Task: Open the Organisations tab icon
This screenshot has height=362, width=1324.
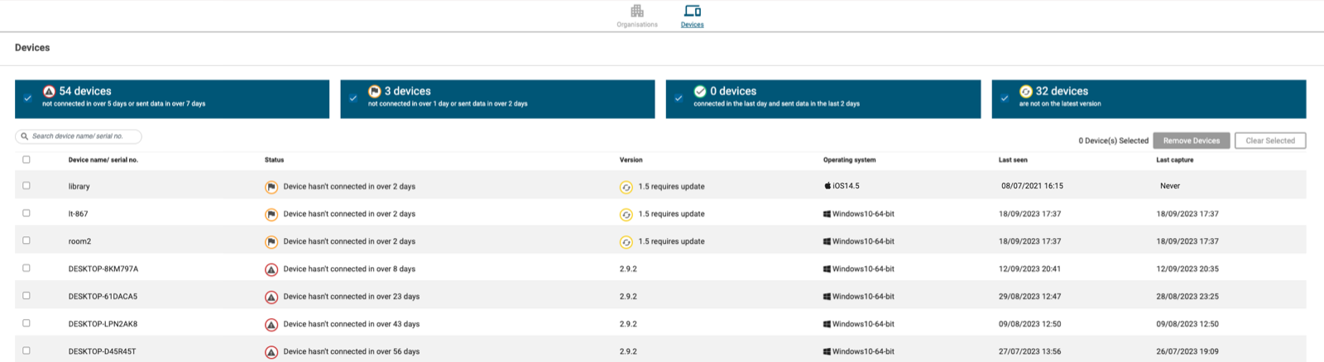Action: click(636, 12)
